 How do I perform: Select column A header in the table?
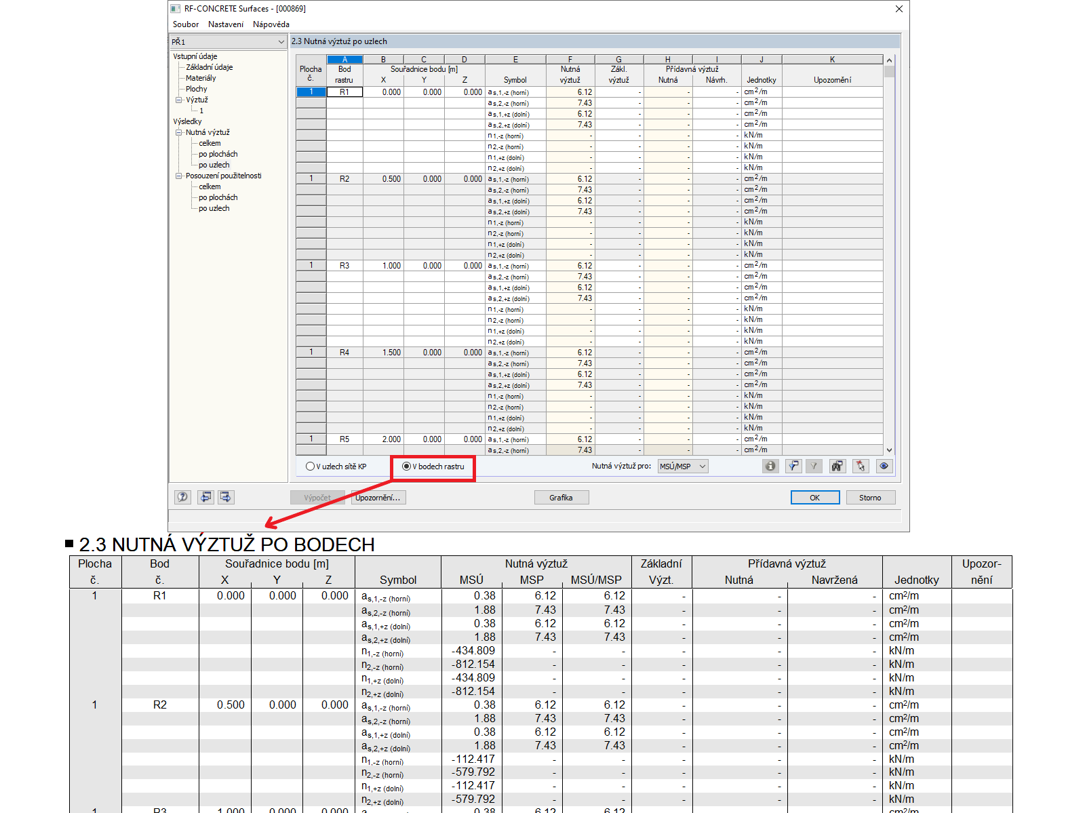tap(344, 60)
